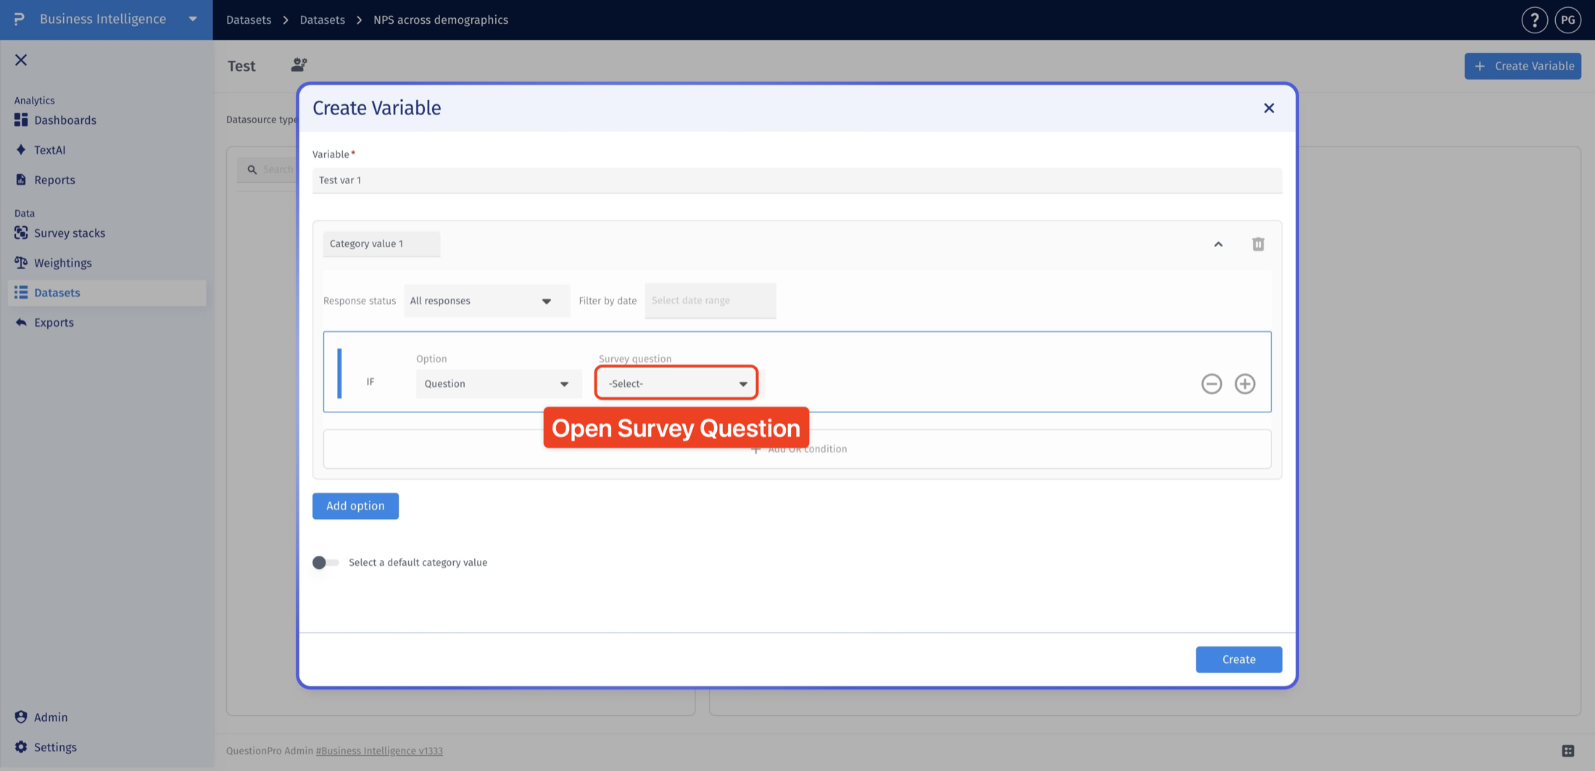Remove condition with the minus icon
This screenshot has height=771, width=1595.
(x=1211, y=383)
